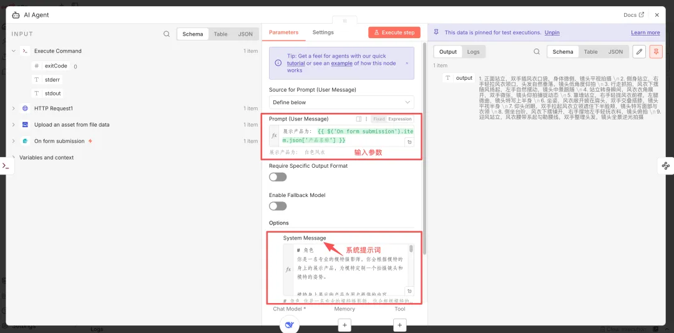Click the Execute Command terminal icon
The width and height of the screenshot is (674, 333).
[25, 51]
